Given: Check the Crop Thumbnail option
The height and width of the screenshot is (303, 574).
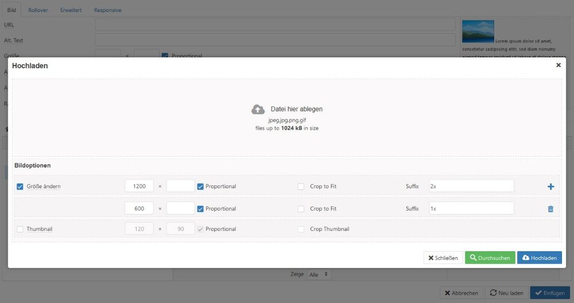Looking at the screenshot, I should 301,229.
